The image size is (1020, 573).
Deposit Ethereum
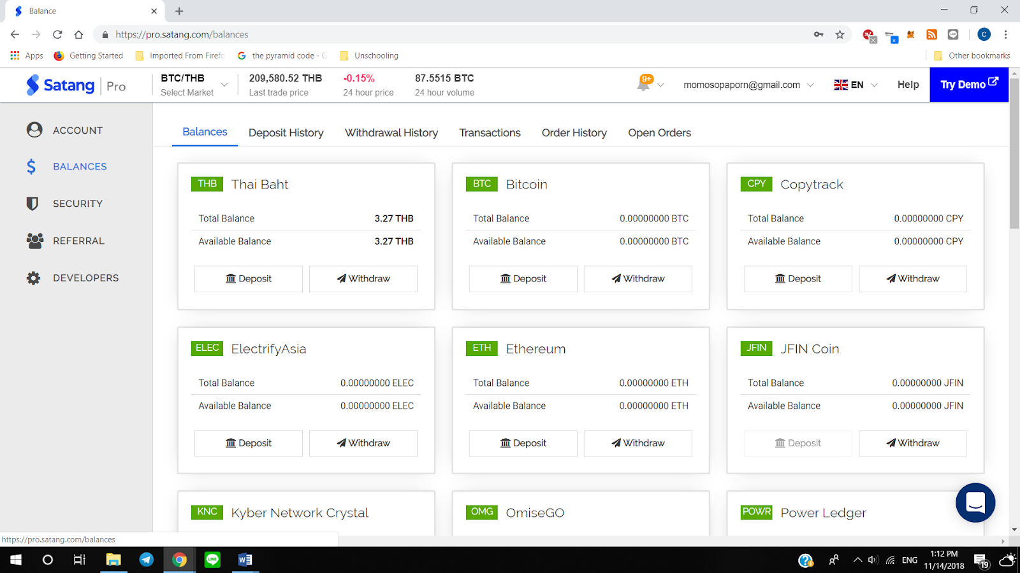coord(523,443)
